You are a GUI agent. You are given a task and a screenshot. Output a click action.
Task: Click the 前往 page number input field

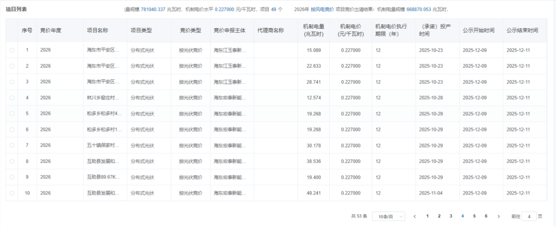click(529, 216)
